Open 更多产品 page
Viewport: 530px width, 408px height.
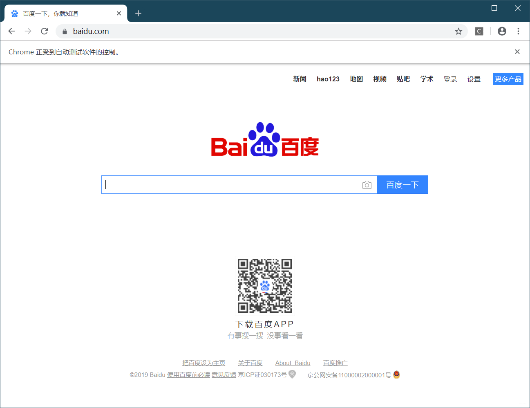pos(508,79)
